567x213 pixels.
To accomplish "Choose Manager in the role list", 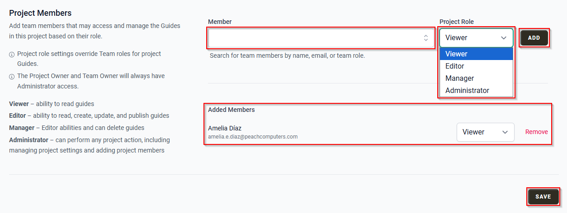I will pyautogui.click(x=476, y=78).
